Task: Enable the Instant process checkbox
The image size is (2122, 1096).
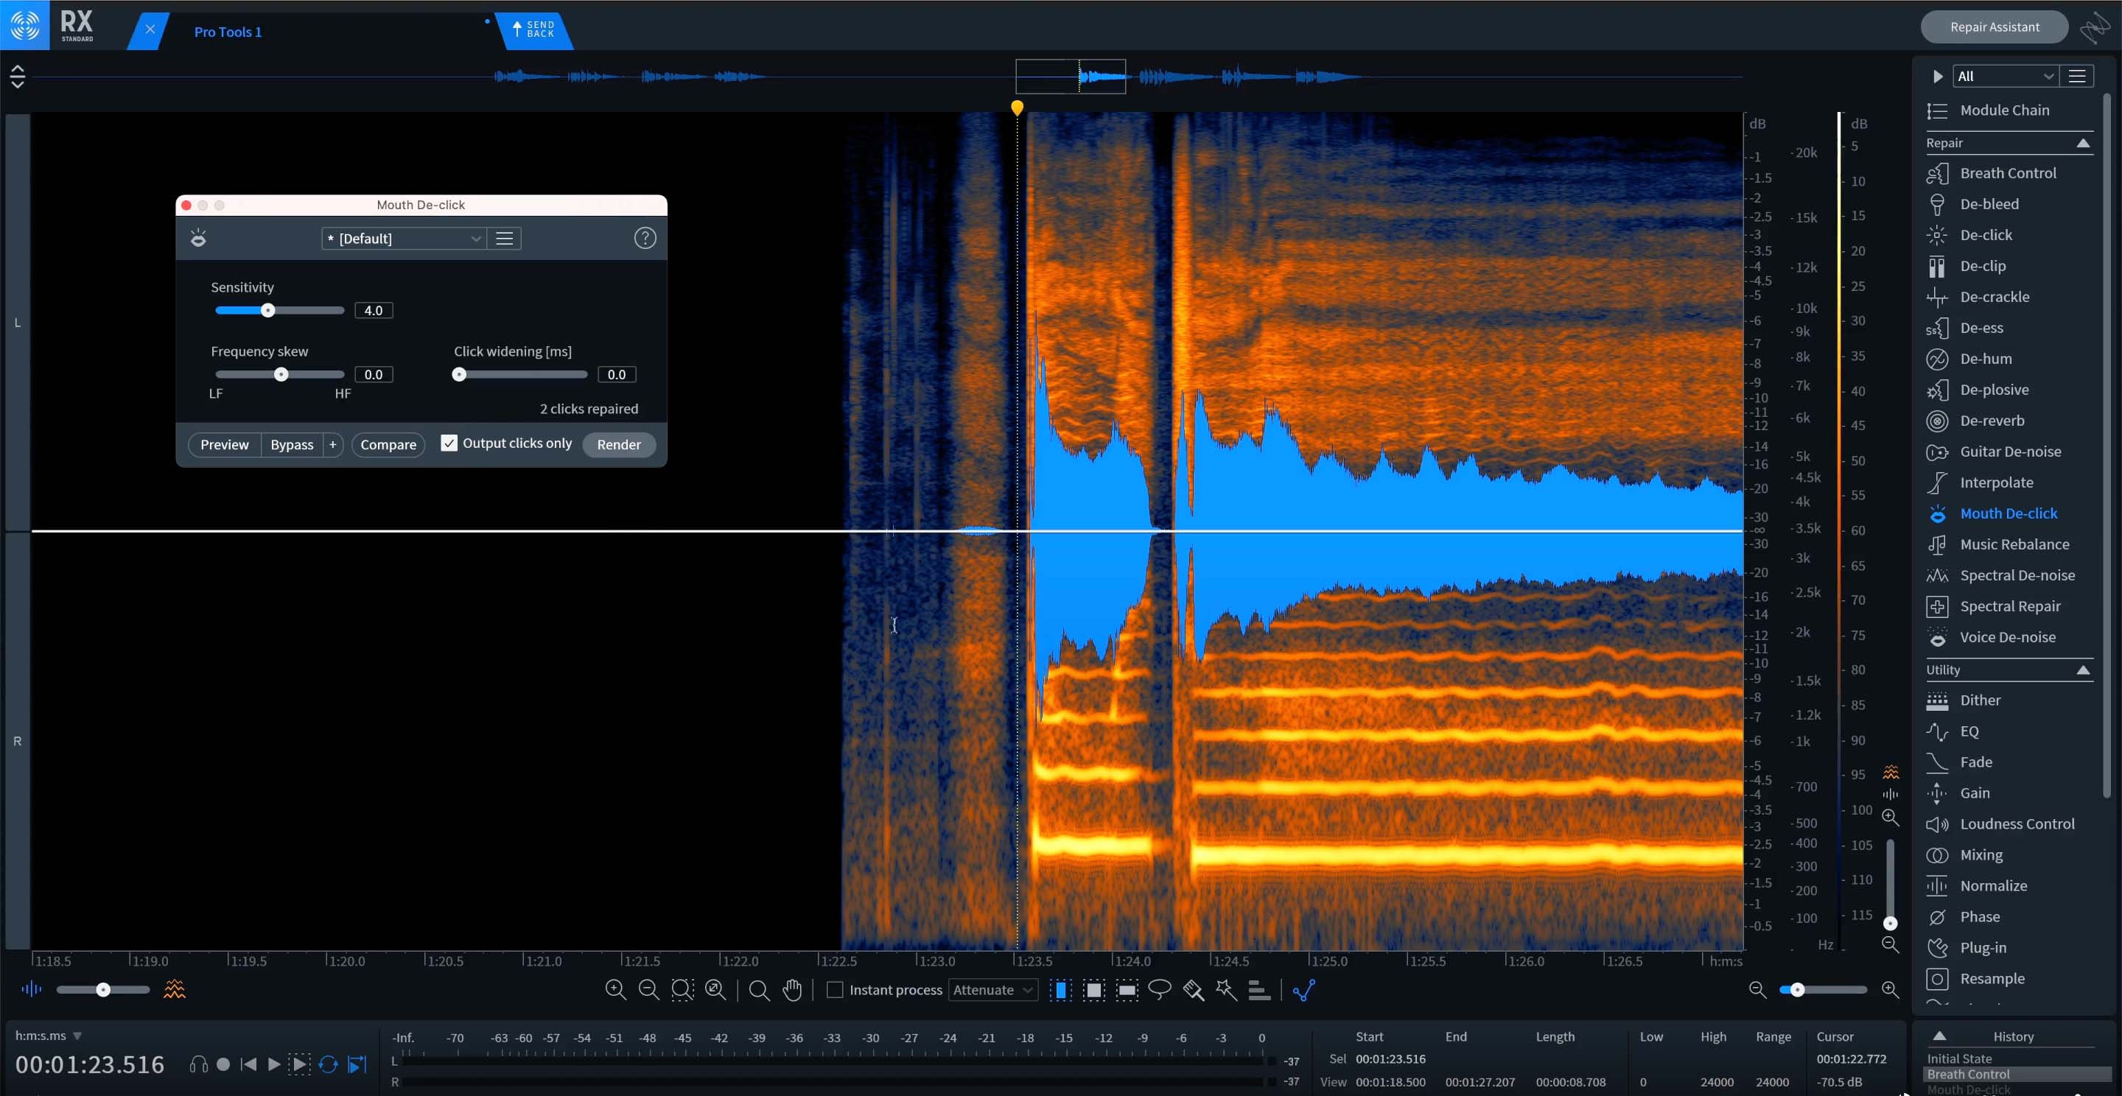Action: click(835, 990)
